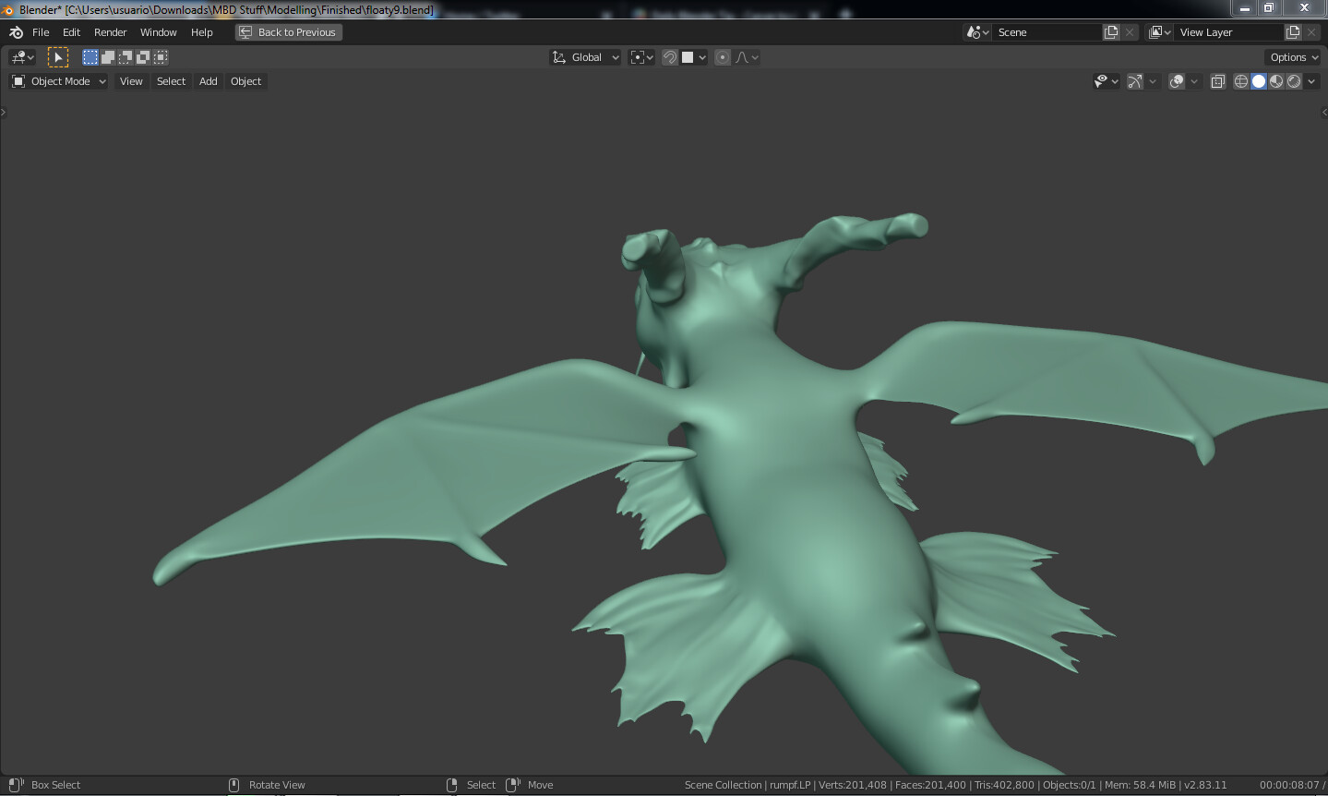Open the Render menu
Image resolution: width=1328 pixels, height=796 pixels.
pyautogui.click(x=111, y=32)
